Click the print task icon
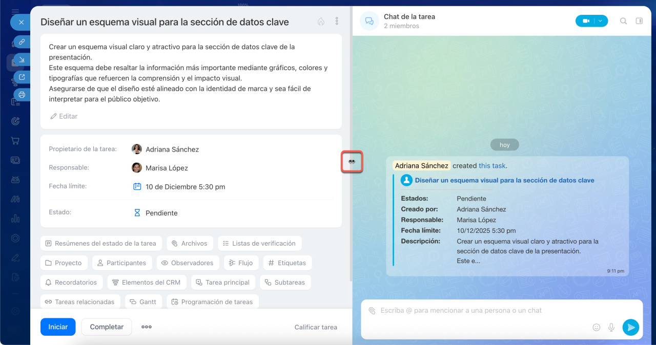The width and height of the screenshot is (656, 345). (22, 95)
